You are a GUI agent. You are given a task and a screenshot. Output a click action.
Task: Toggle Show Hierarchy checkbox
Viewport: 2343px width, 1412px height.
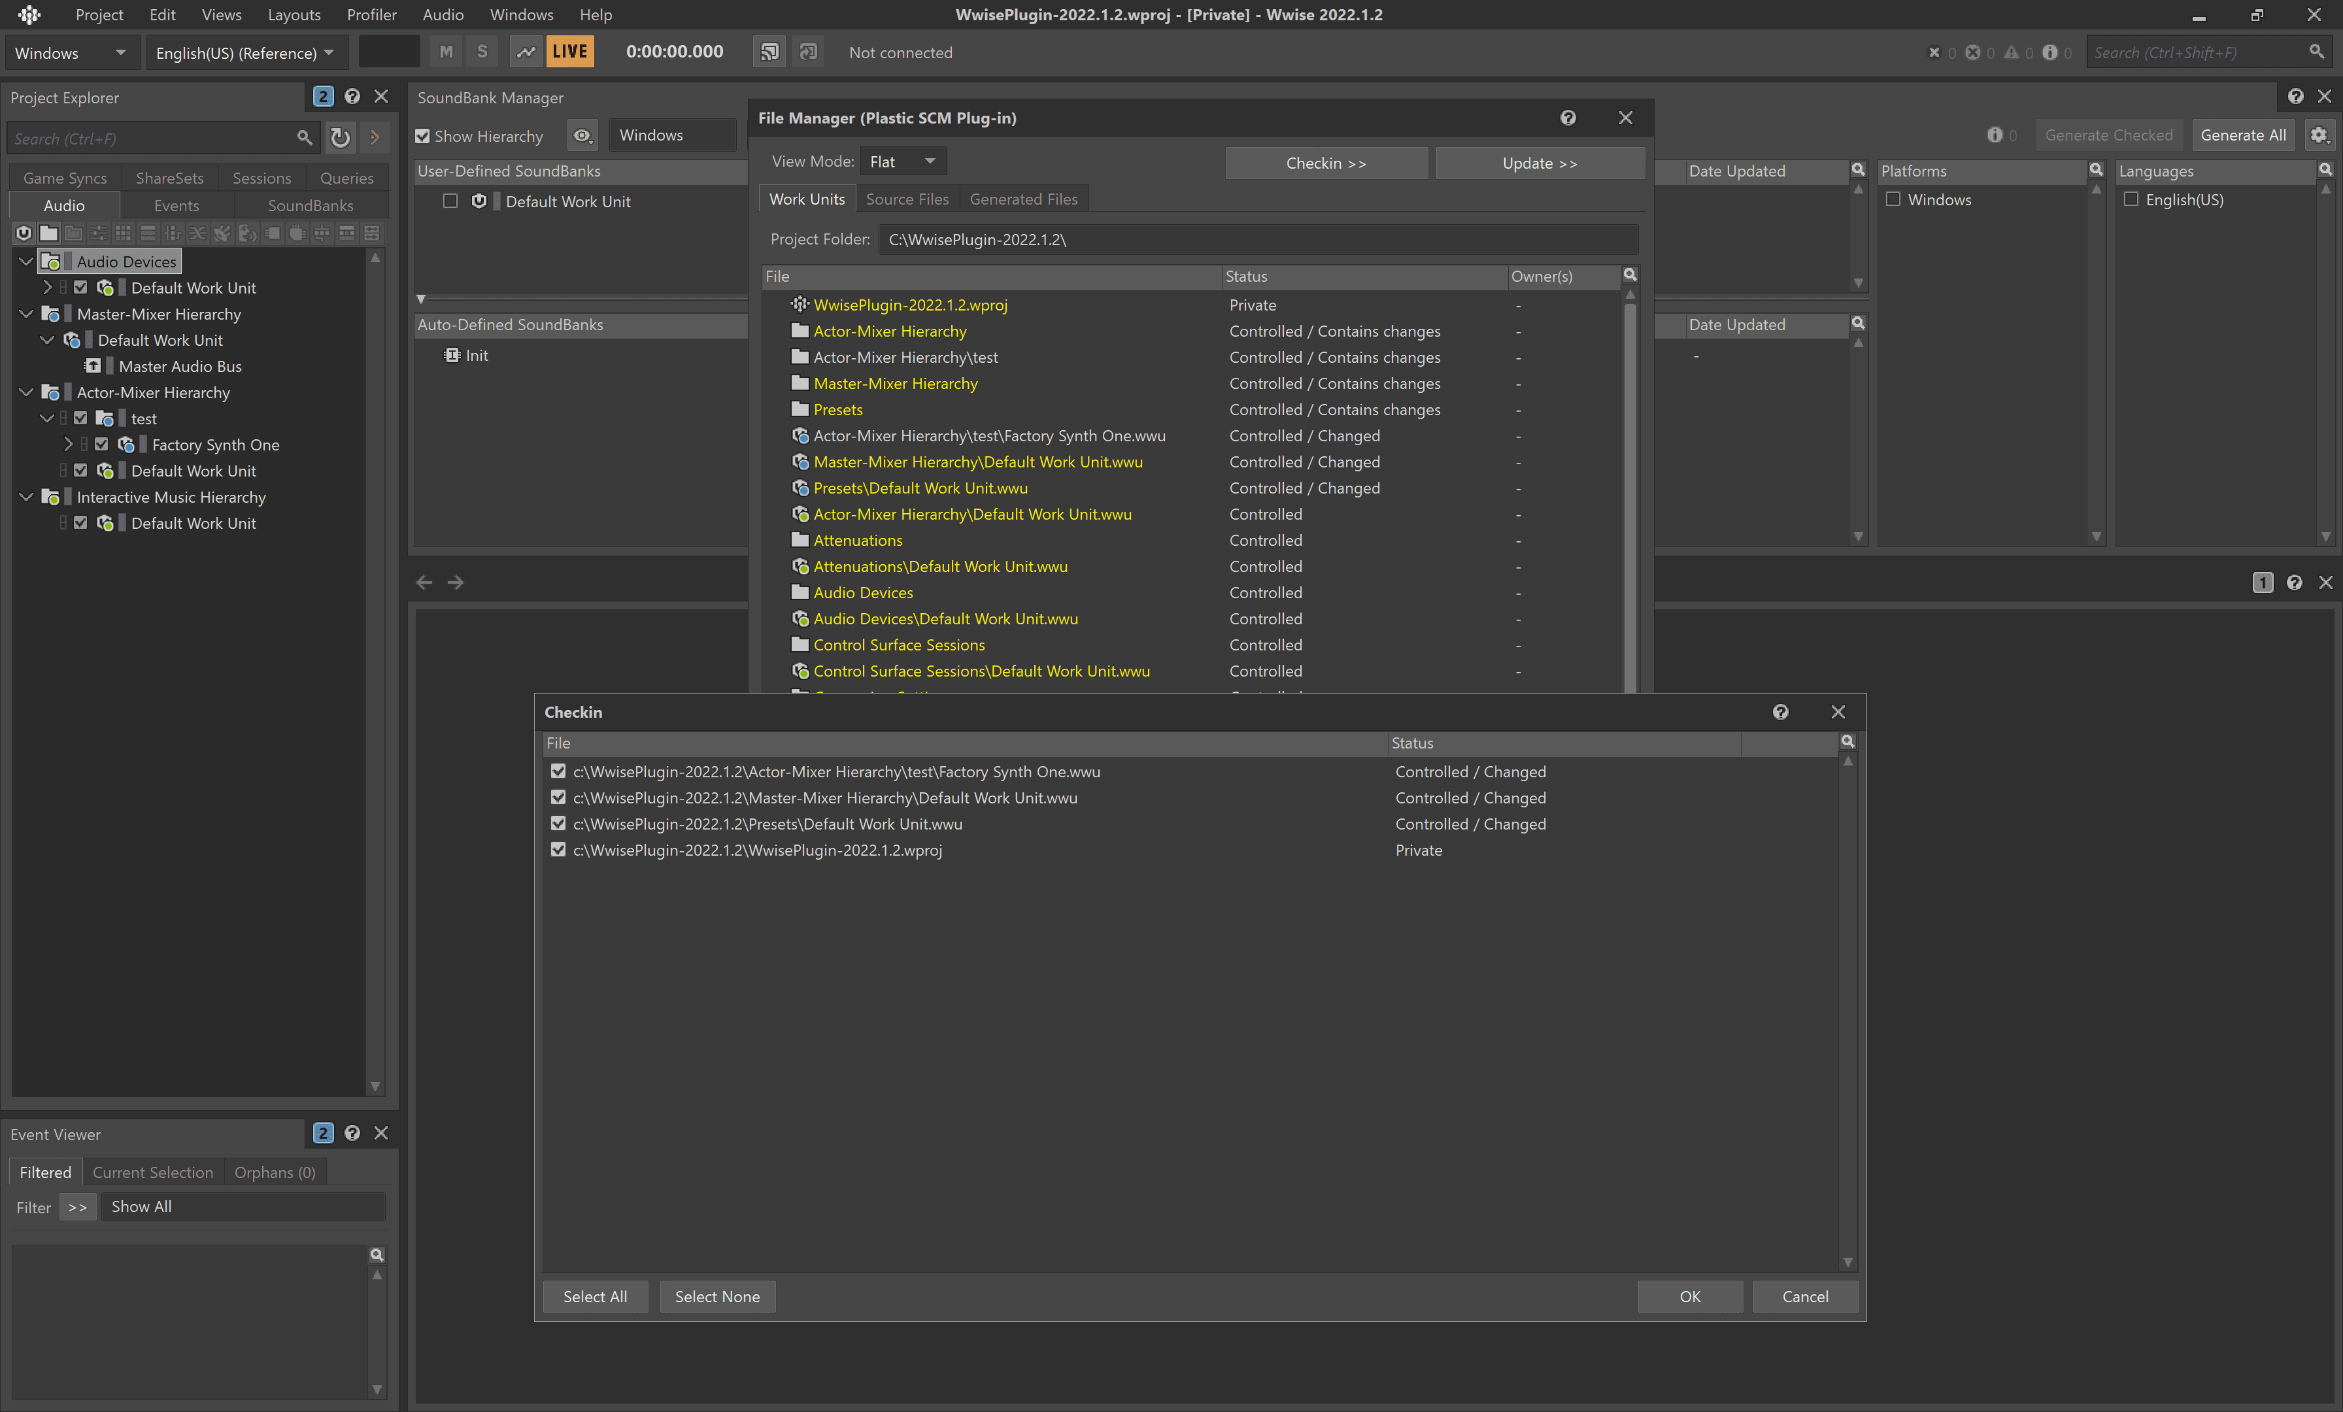423,137
